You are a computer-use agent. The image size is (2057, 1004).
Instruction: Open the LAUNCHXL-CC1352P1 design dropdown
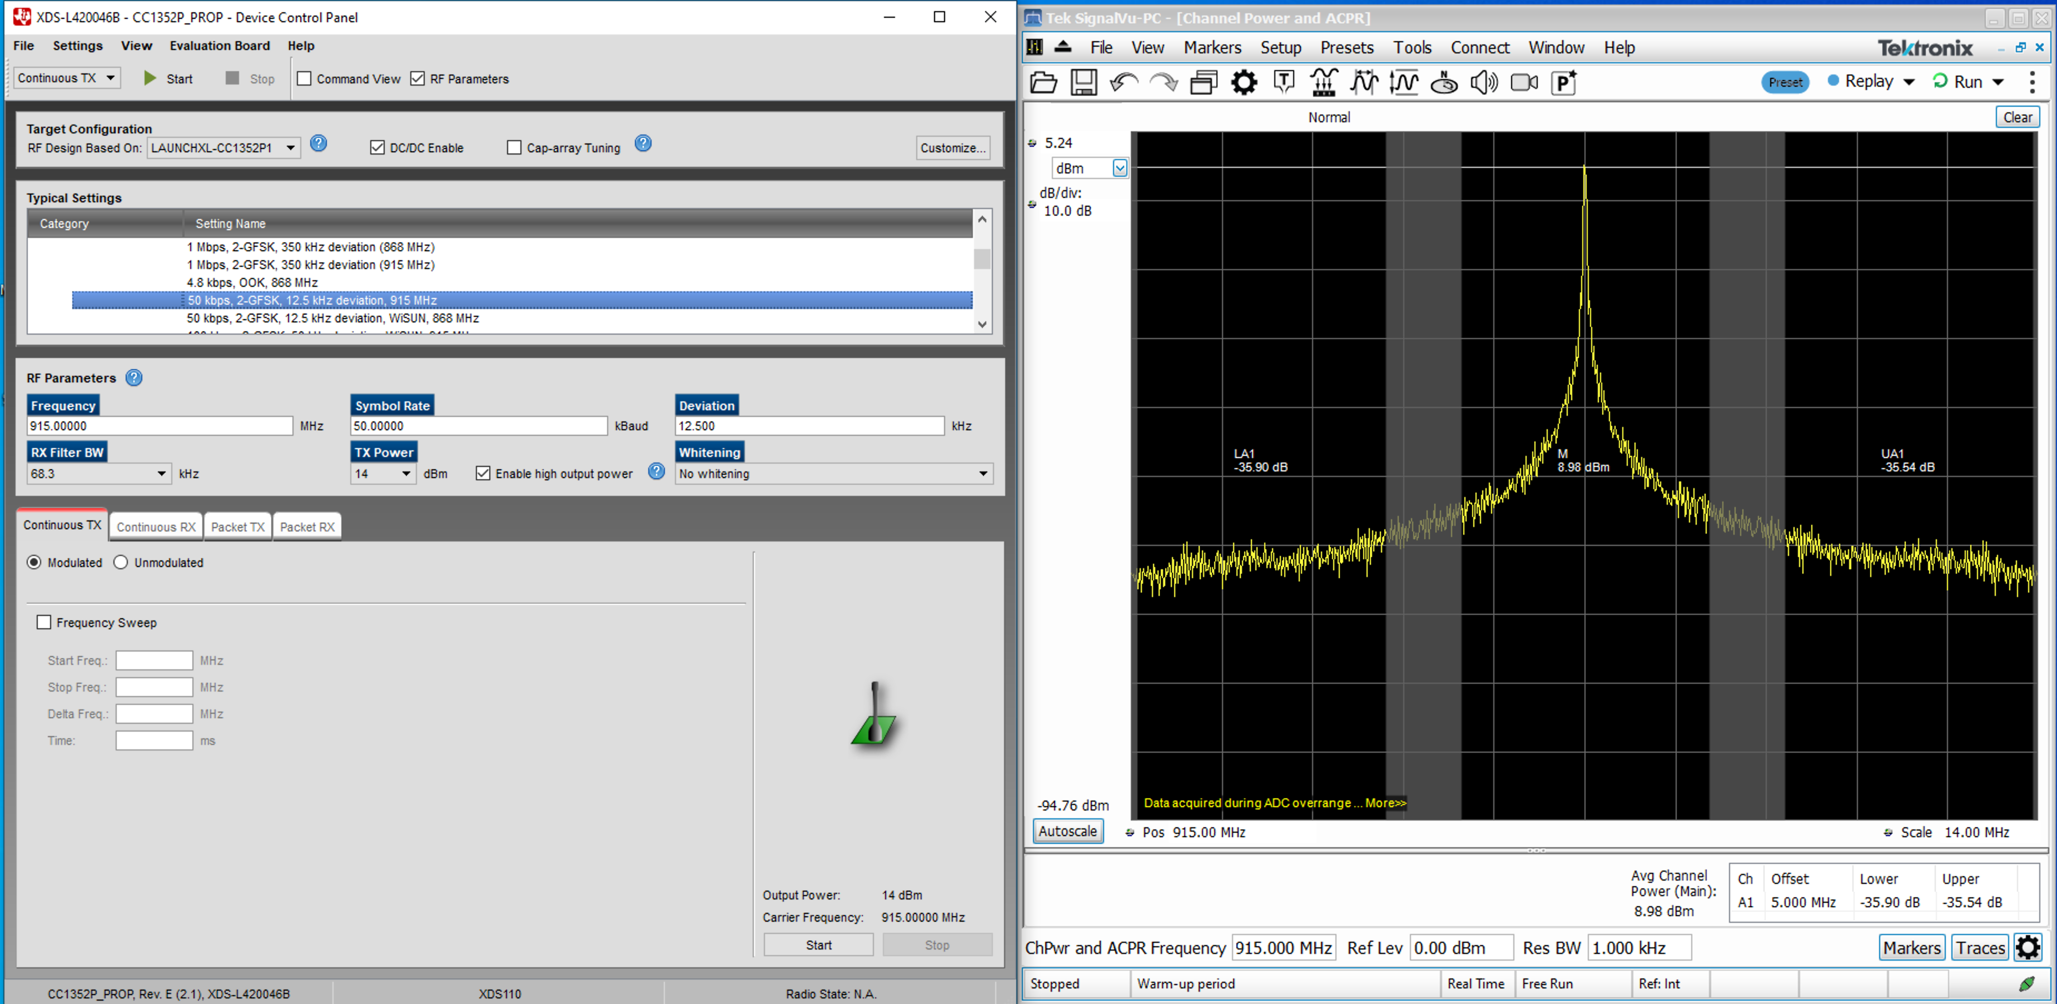click(223, 148)
